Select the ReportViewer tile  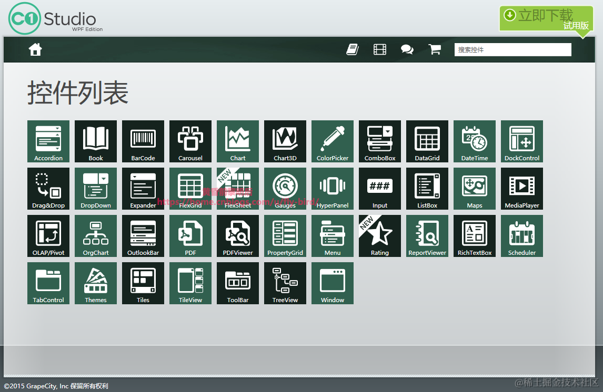(x=427, y=236)
